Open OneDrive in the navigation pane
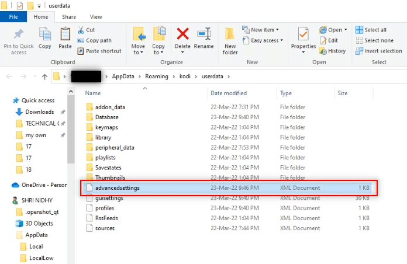The width and height of the screenshot is (407, 264). [x=44, y=185]
